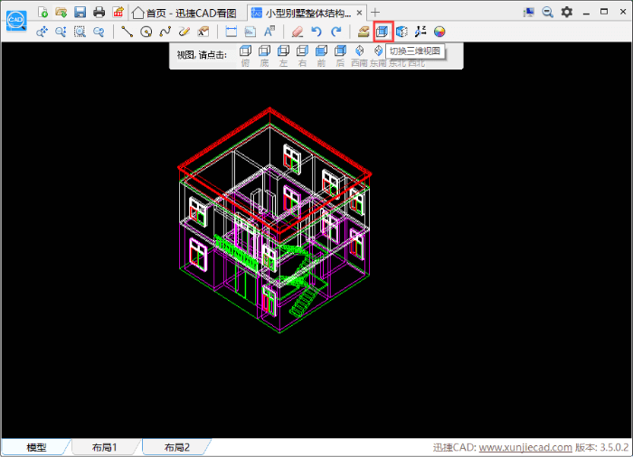Switch to bottom view (底)

click(x=264, y=56)
